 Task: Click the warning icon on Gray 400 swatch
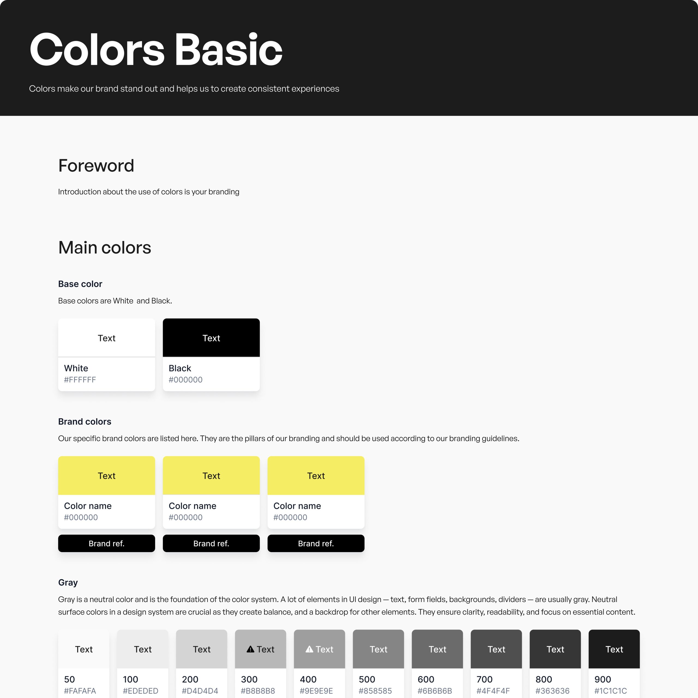(309, 649)
